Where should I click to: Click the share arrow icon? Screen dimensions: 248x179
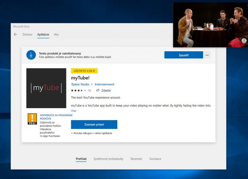pos(98,90)
